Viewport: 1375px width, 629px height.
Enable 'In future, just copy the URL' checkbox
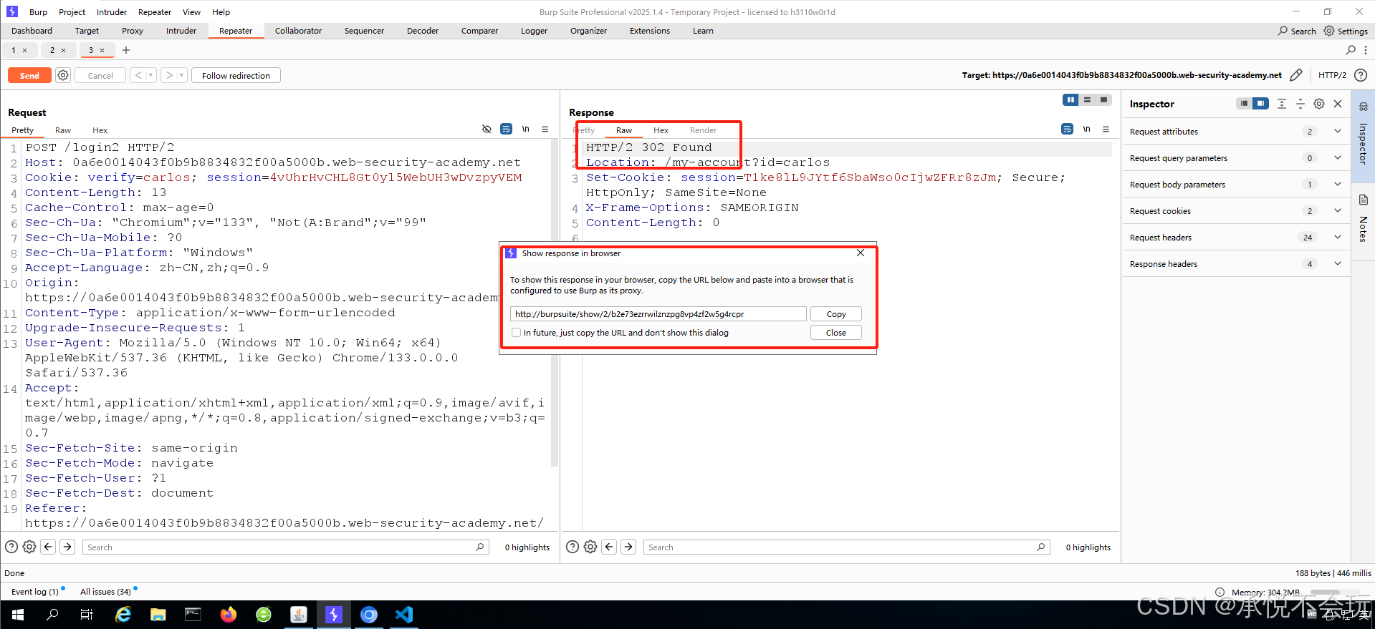[516, 333]
